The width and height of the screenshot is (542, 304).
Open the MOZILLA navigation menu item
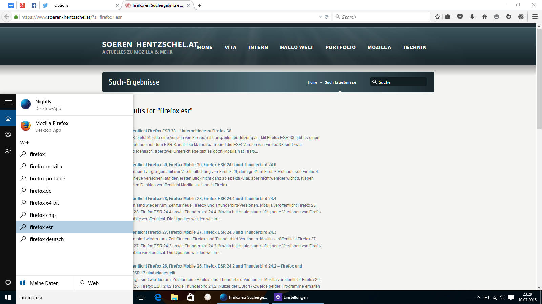[x=379, y=47]
